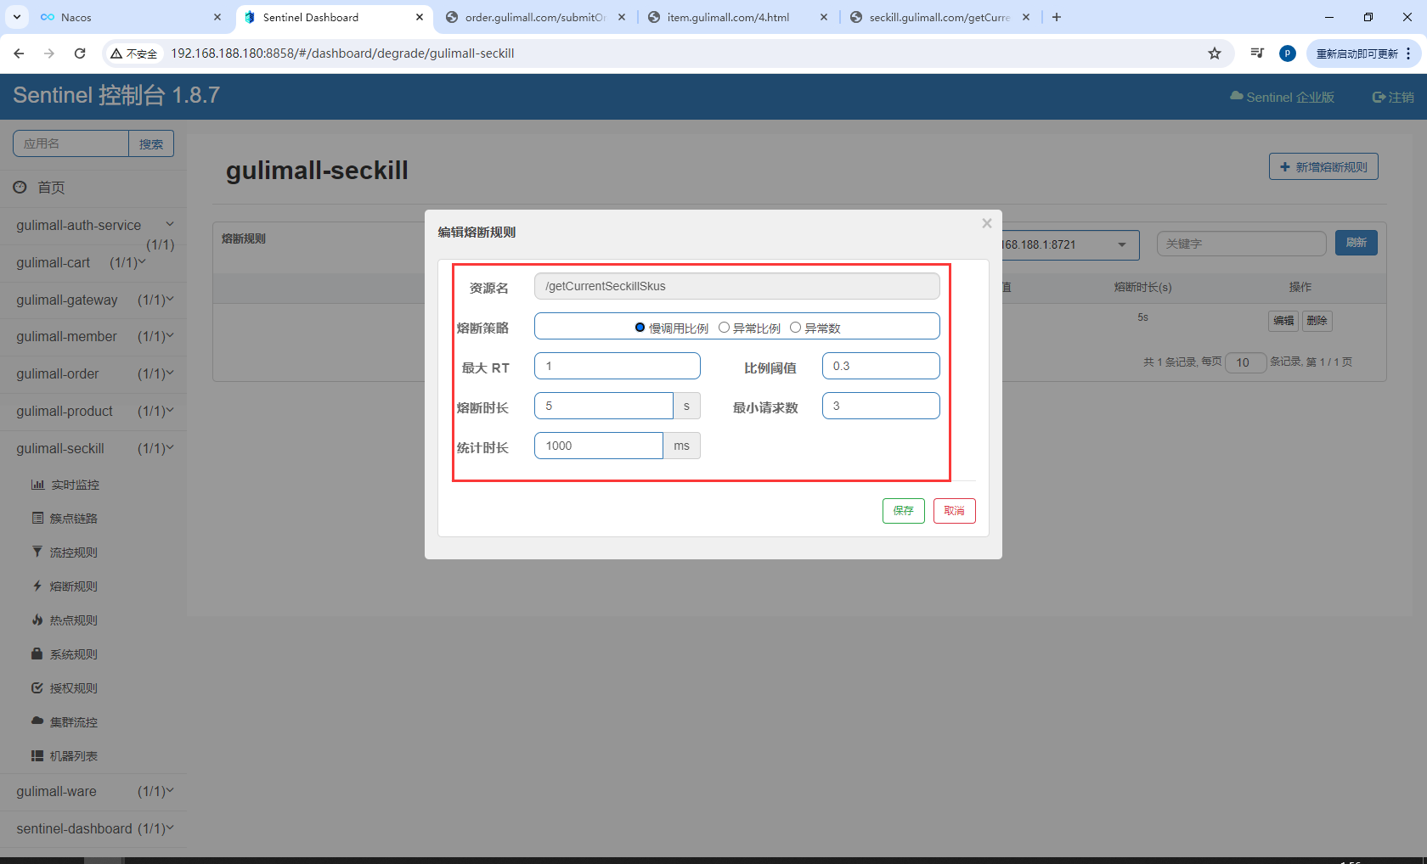Click the home dashboard icon
This screenshot has height=864, width=1427.
point(20,187)
